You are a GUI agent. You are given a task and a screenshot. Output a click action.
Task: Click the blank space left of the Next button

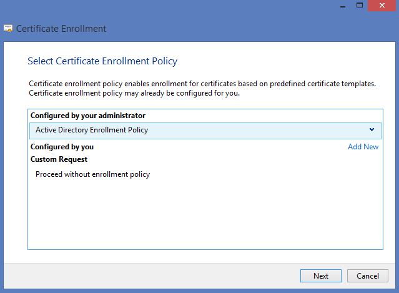pos(156,276)
